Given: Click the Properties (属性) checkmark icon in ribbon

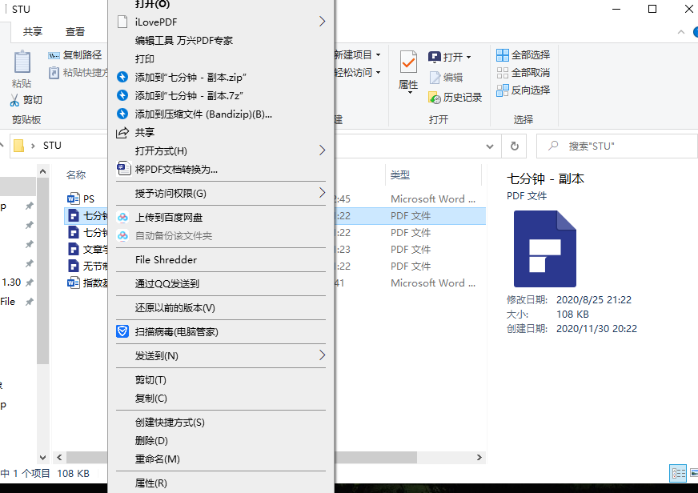Looking at the screenshot, I should click(408, 66).
